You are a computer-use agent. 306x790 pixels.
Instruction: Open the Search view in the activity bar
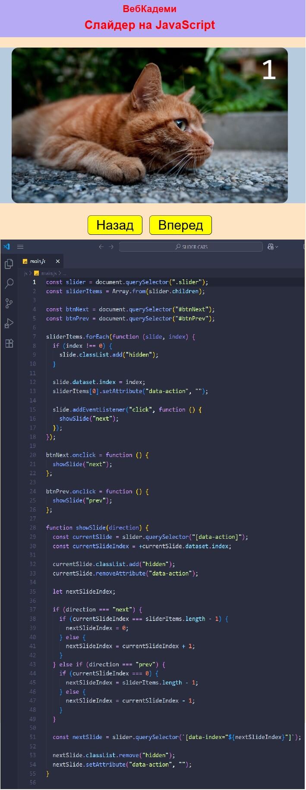tap(9, 283)
